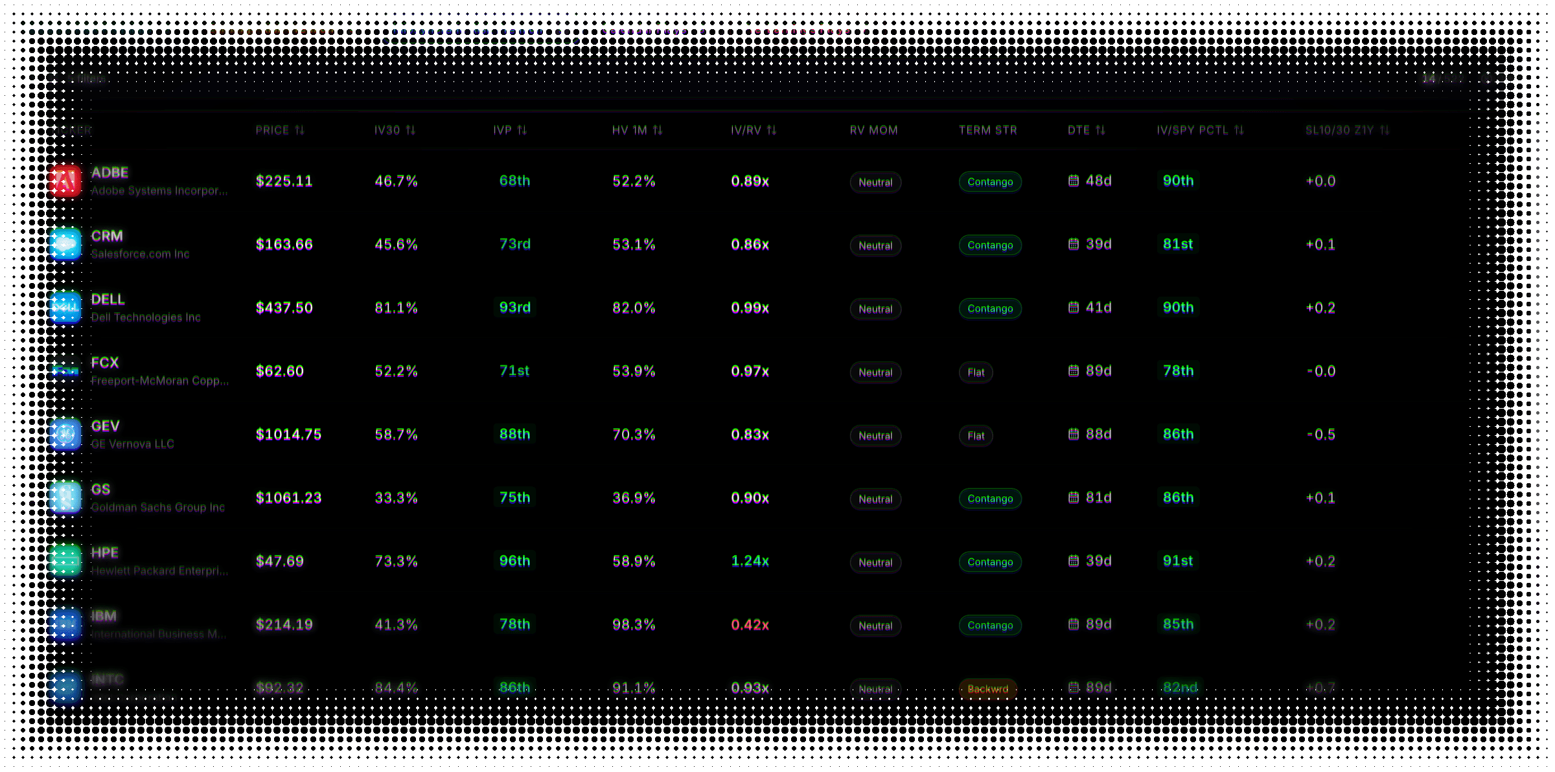
Task: Click calendar icon in ADBE row
Action: coord(1074,181)
